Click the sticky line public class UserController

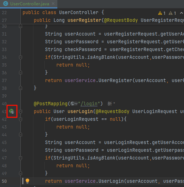63,13
